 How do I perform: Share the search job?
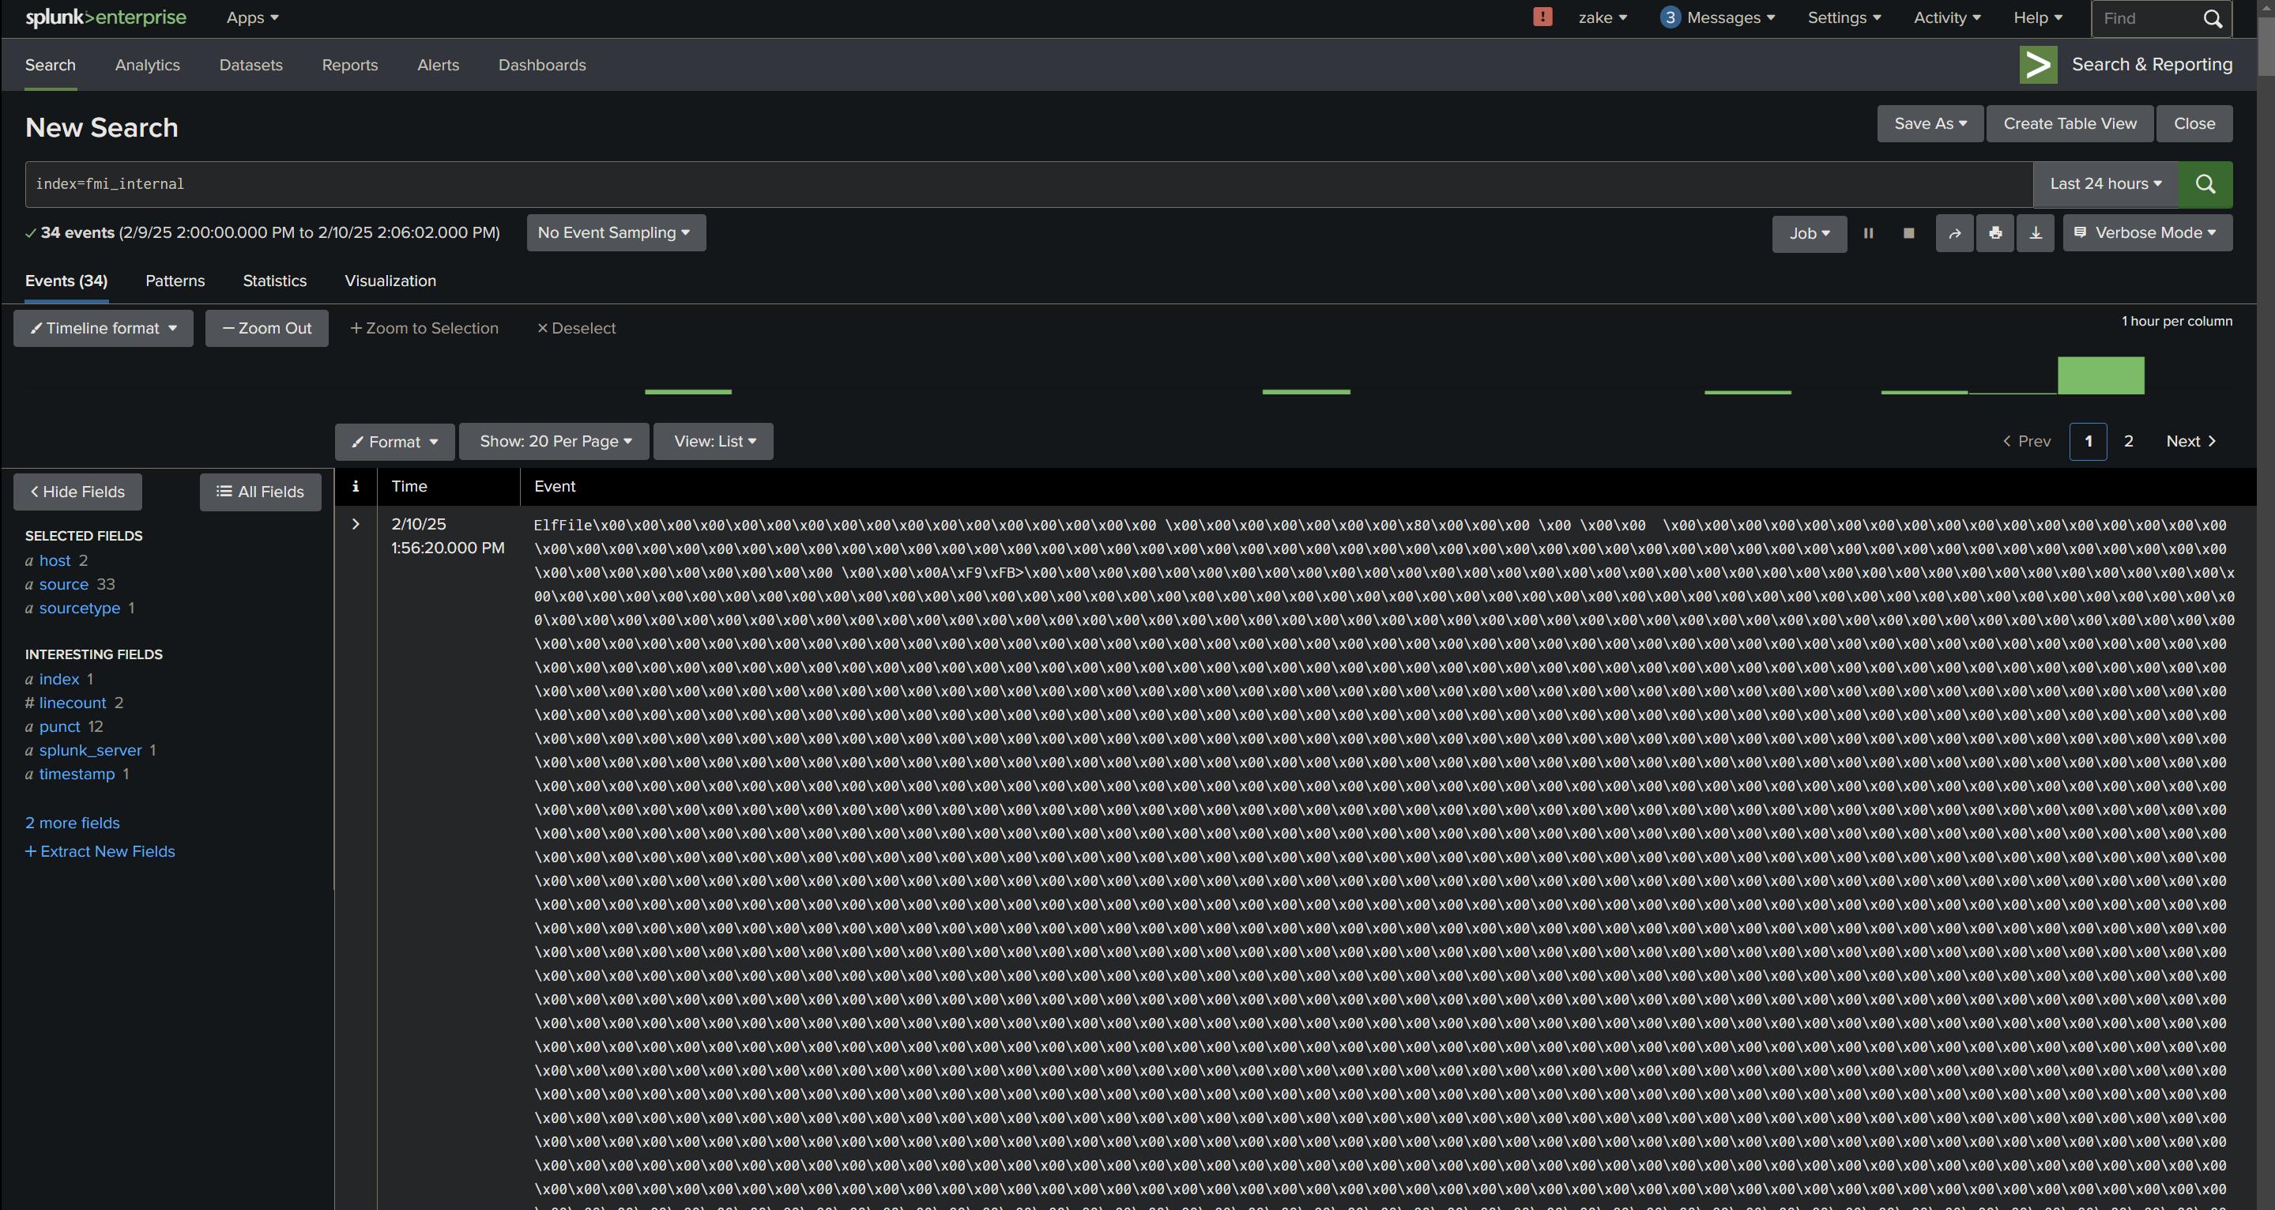[1954, 232]
